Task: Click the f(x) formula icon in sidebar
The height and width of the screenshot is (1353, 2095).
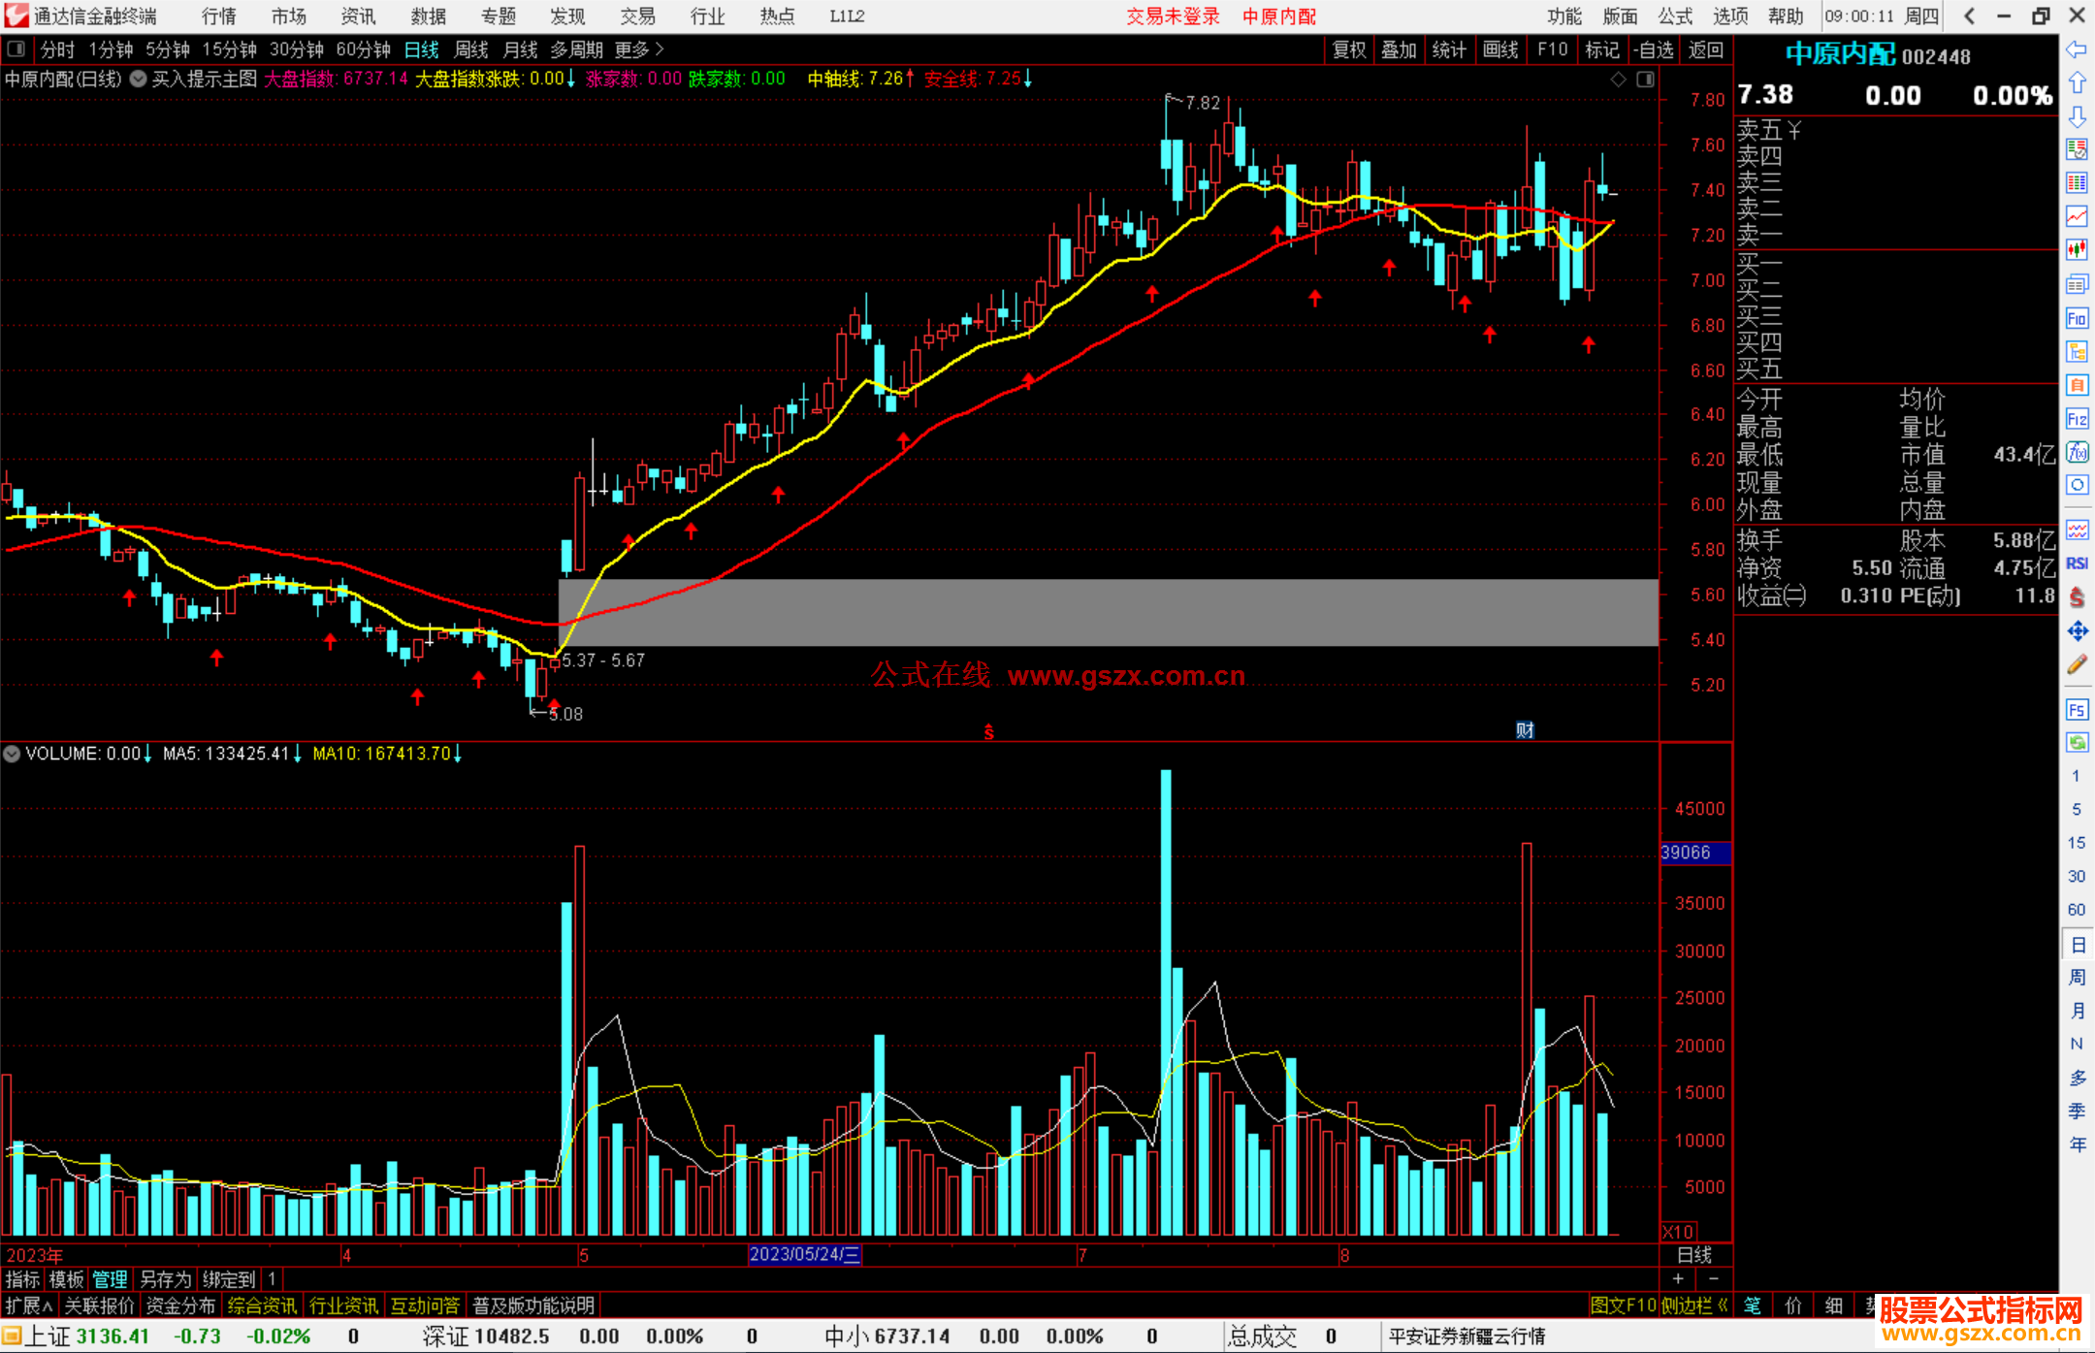Action: click(2077, 452)
